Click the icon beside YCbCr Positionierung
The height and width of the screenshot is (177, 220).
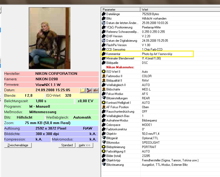pyautogui.click(x=104, y=27)
